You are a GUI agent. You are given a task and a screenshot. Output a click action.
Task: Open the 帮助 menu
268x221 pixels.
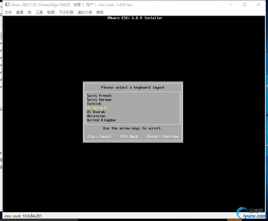pos(100,12)
